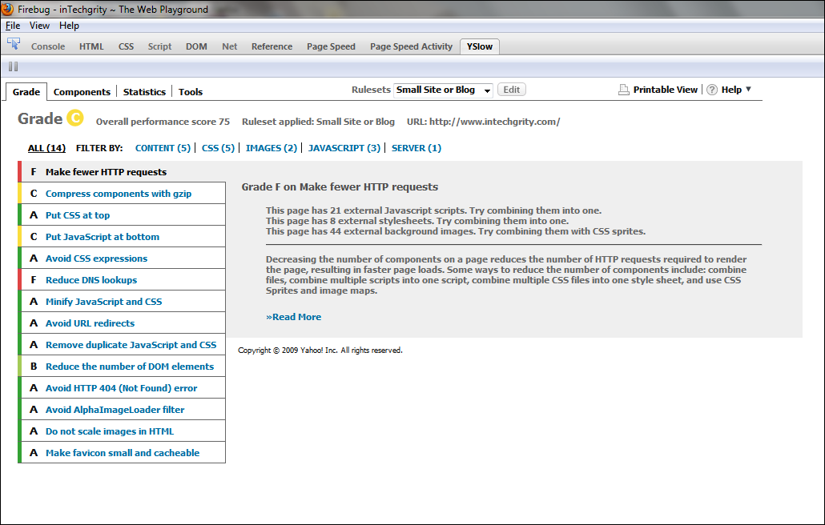Viewport: 825px width, 525px height.
Task: Filter rules by IMAGES (2)
Action: tap(272, 148)
